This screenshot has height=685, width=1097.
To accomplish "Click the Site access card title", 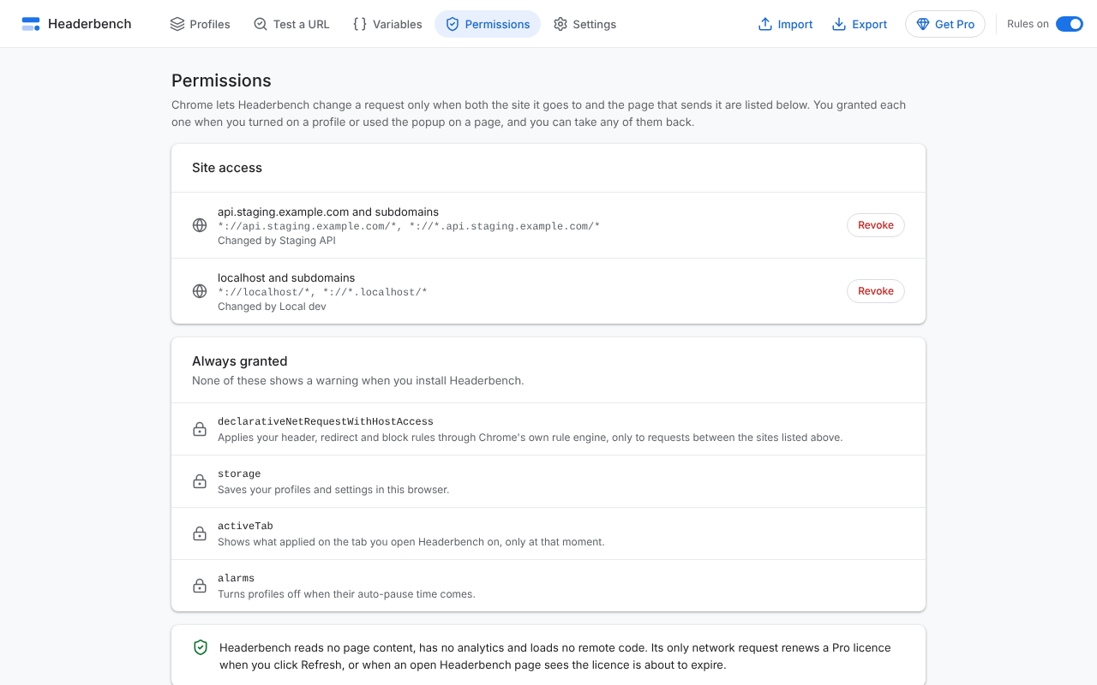I will pos(227,168).
